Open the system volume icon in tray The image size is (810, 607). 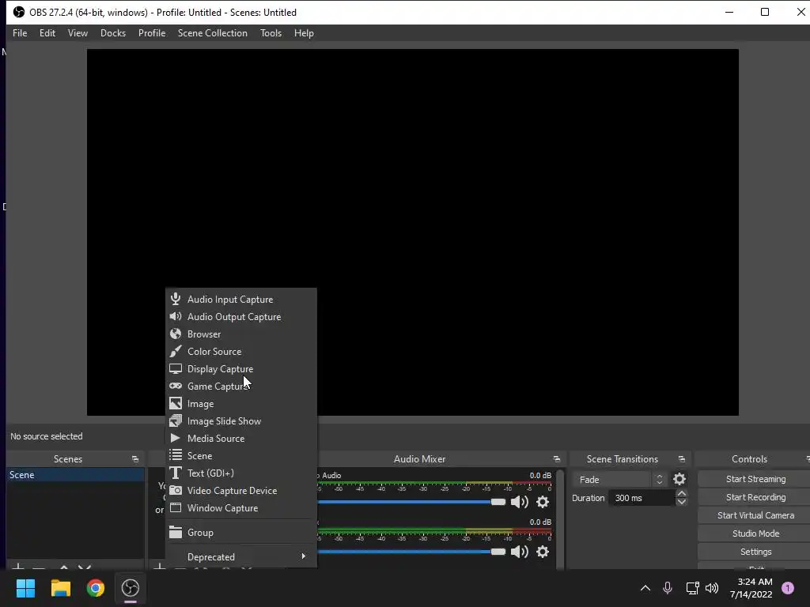(x=712, y=588)
